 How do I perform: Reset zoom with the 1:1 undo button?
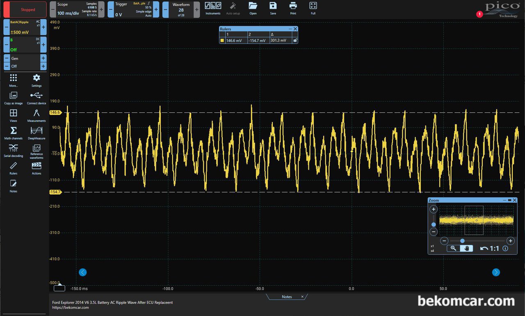pyautogui.click(x=489, y=248)
